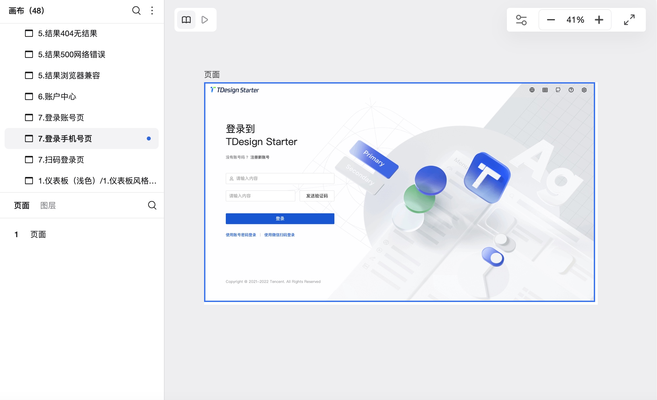Image resolution: width=657 pixels, height=400 pixels.
Task: Click the GitHub icon in mockup header
Action: coord(558,90)
